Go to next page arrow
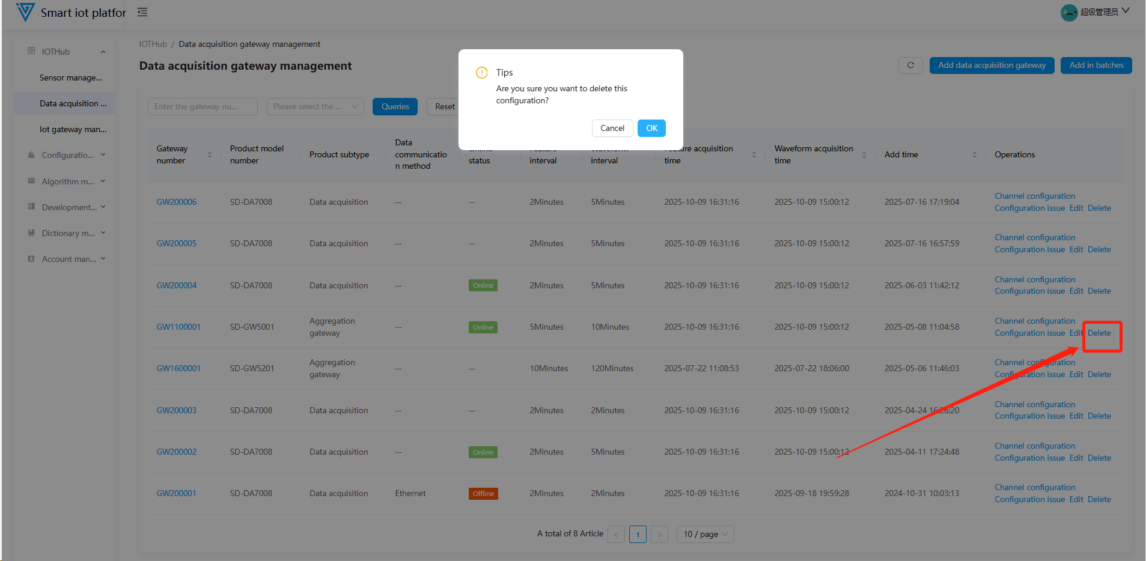This screenshot has height=561, width=1146. [659, 534]
